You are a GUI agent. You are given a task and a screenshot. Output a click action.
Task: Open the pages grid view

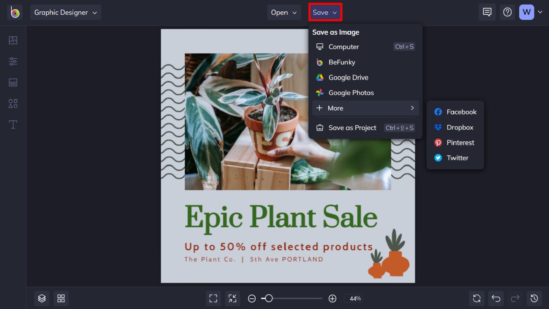[x=61, y=298]
